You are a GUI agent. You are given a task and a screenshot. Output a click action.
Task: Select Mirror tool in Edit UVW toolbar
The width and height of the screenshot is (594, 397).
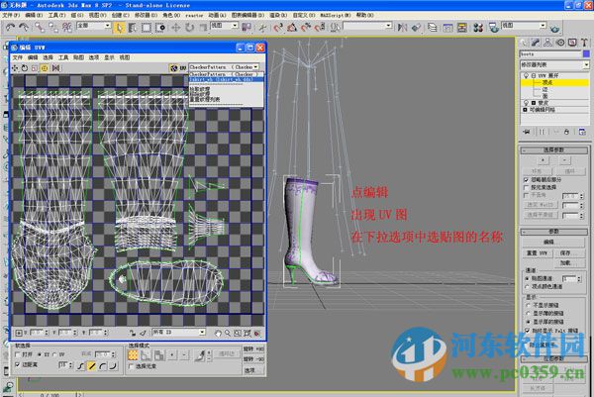coord(55,68)
